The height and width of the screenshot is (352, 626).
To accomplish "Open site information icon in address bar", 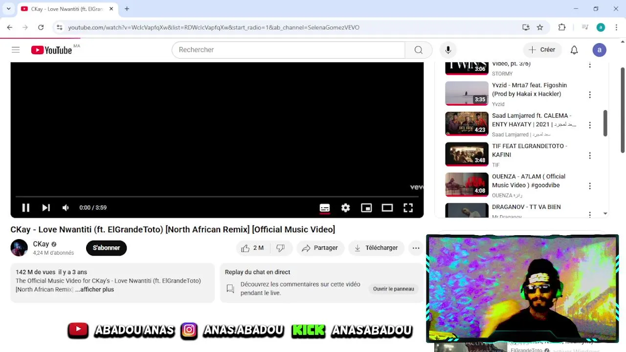I will pyautogui.click(x=59, y=27).
